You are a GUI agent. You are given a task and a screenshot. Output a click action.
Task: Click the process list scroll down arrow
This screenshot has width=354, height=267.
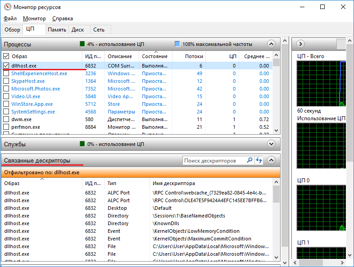[277, 131]
